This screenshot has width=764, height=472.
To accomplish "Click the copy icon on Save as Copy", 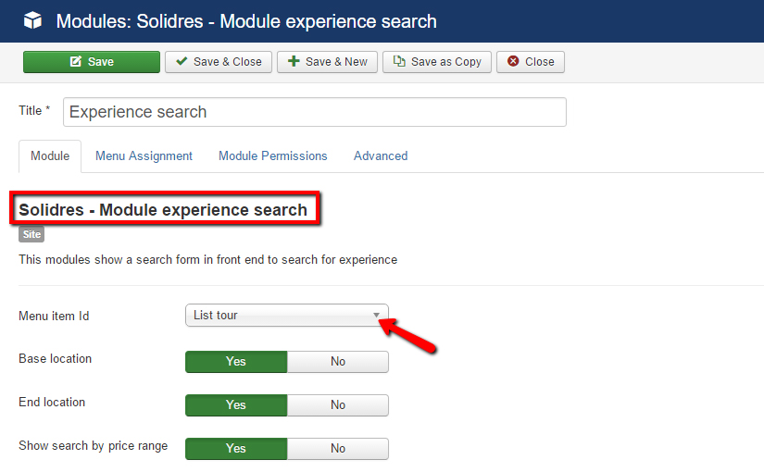I will tap(399, 61).
